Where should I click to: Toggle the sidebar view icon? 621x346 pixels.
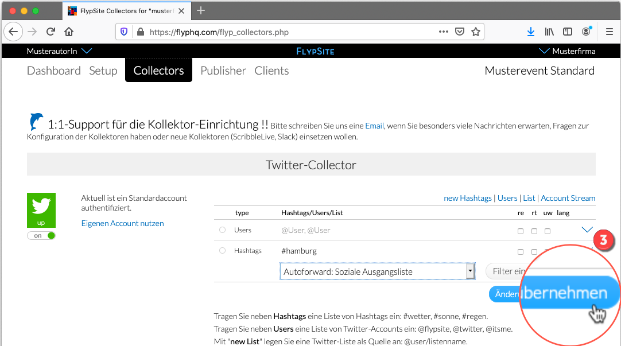(568, 32)
